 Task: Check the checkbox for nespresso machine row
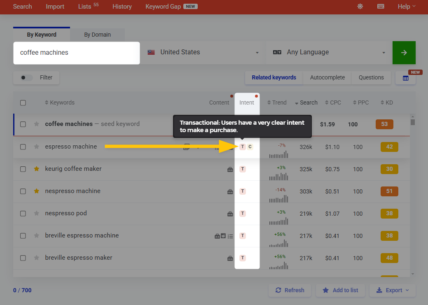click(x=23, y=191)
